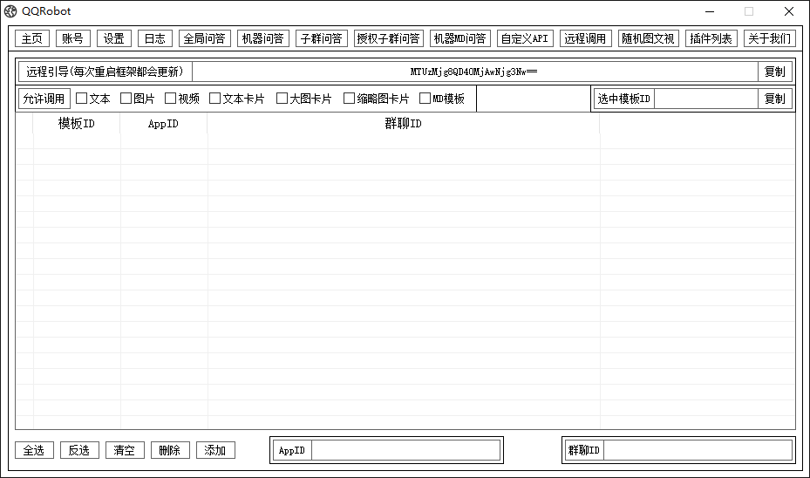Viewport: 810px width, 478px height.
Task: Copy the remote guide code with 复制
Action: coord(774,72)
